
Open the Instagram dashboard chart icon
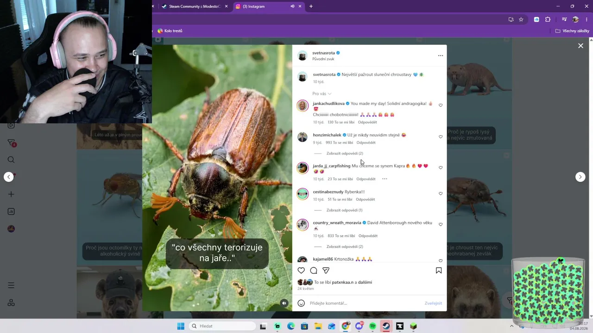(x=11, y=212)
